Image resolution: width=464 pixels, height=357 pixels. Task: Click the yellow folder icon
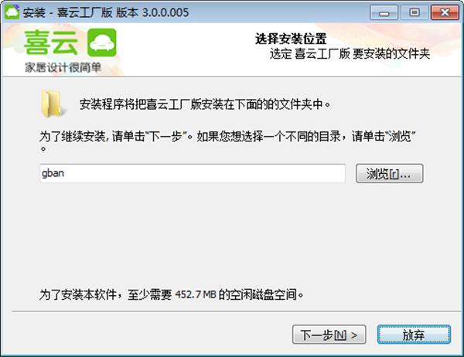(52, 104)
